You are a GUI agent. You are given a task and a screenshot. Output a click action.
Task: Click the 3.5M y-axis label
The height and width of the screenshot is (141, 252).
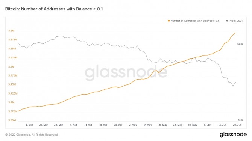point(11,66)
